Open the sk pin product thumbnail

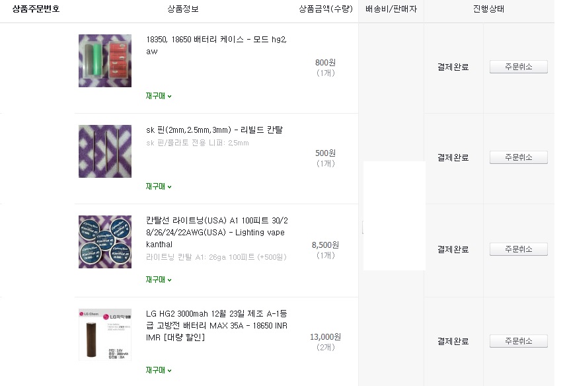[105, 151]
